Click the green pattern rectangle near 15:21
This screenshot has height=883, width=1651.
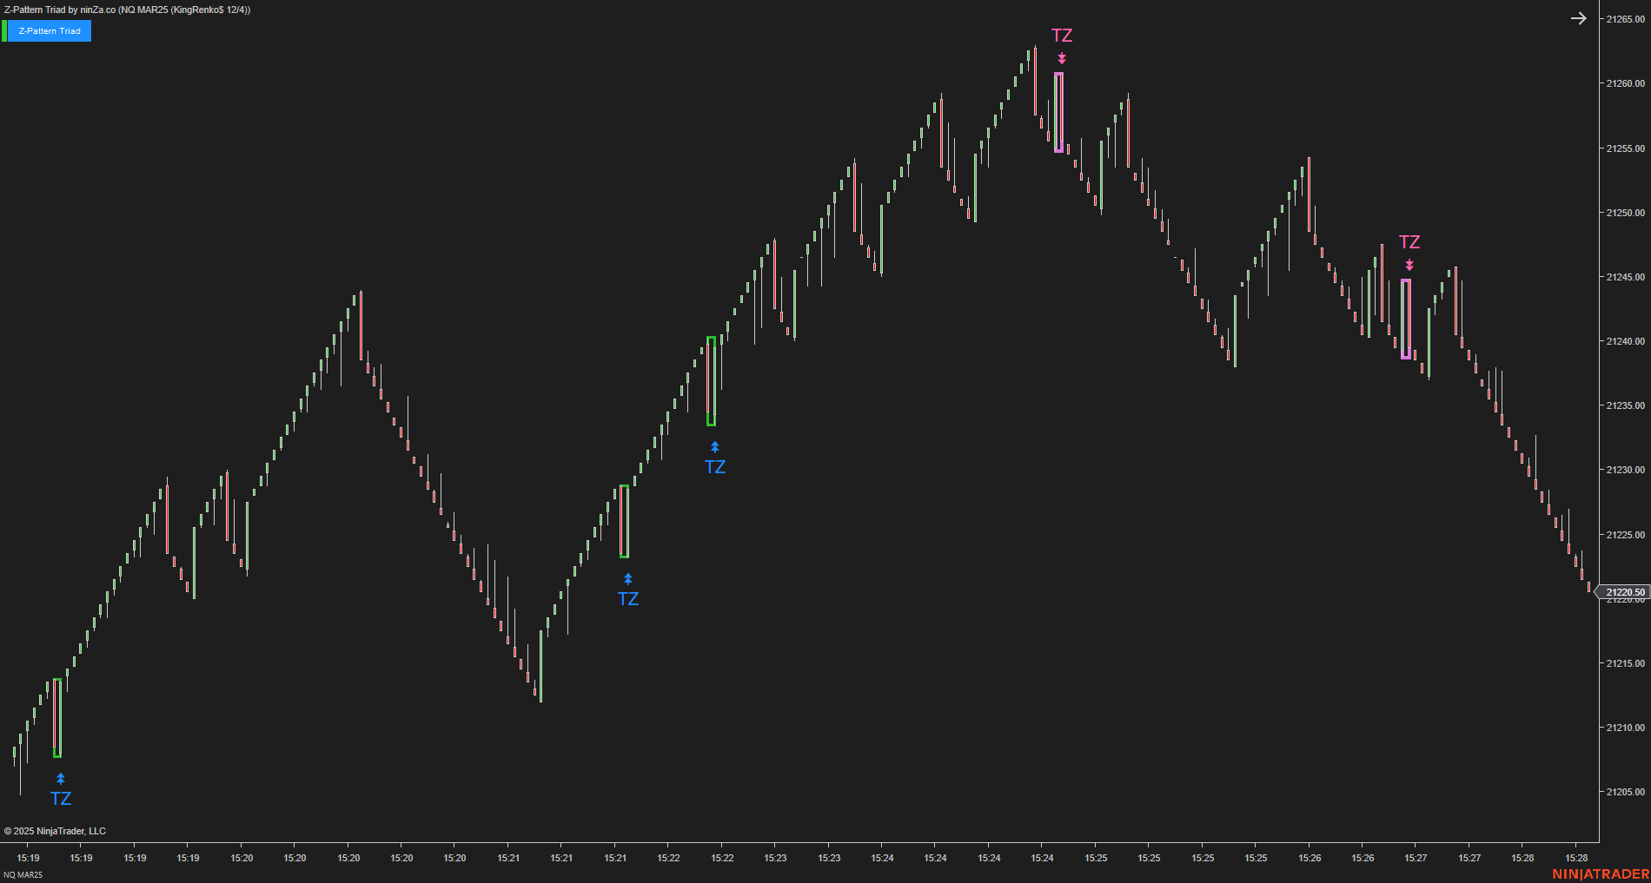pyautogui.click(x=625, y=519)
